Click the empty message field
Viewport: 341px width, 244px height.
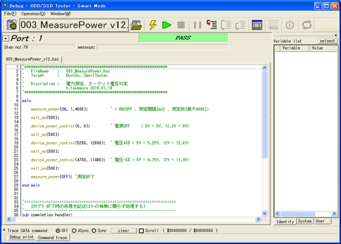(x=162, y=47)
